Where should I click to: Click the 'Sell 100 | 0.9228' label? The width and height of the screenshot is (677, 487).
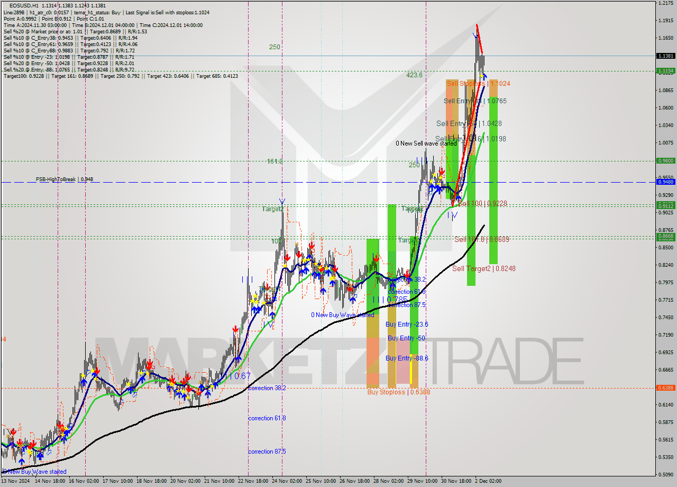coord(482,203)
